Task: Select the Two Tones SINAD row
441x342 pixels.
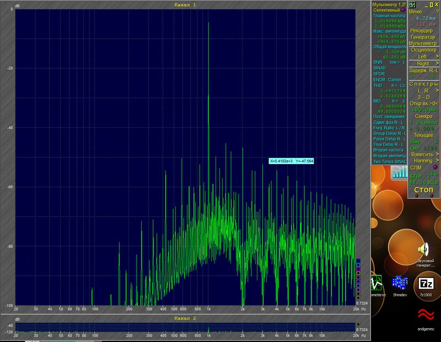Action: (x=389, y=161)
